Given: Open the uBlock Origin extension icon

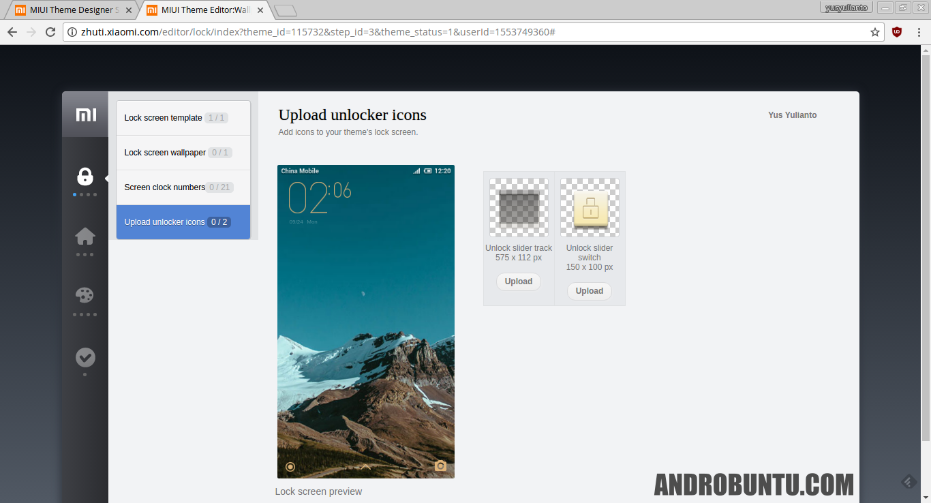Looking at the screenshot, I should pyautogui.click(x=896, y=31).
